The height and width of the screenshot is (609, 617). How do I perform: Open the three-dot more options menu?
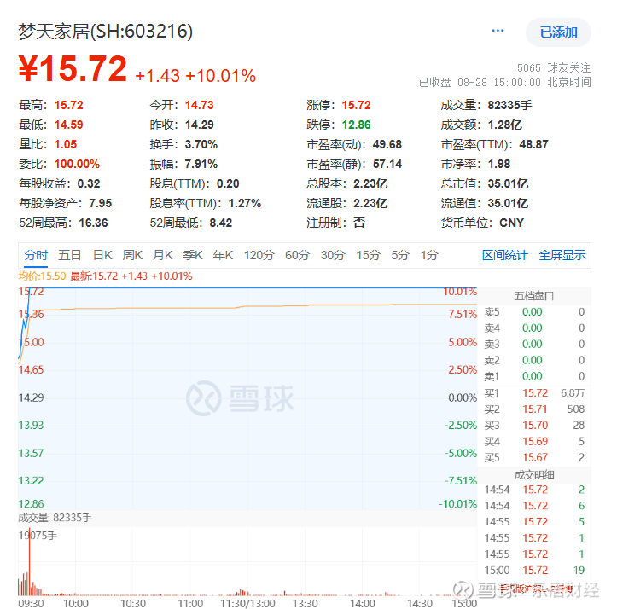click(x=498, y=31)
